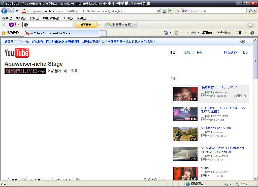Open the akina video by fonman3199
This screenshot has width=258, height=187.
205,168
